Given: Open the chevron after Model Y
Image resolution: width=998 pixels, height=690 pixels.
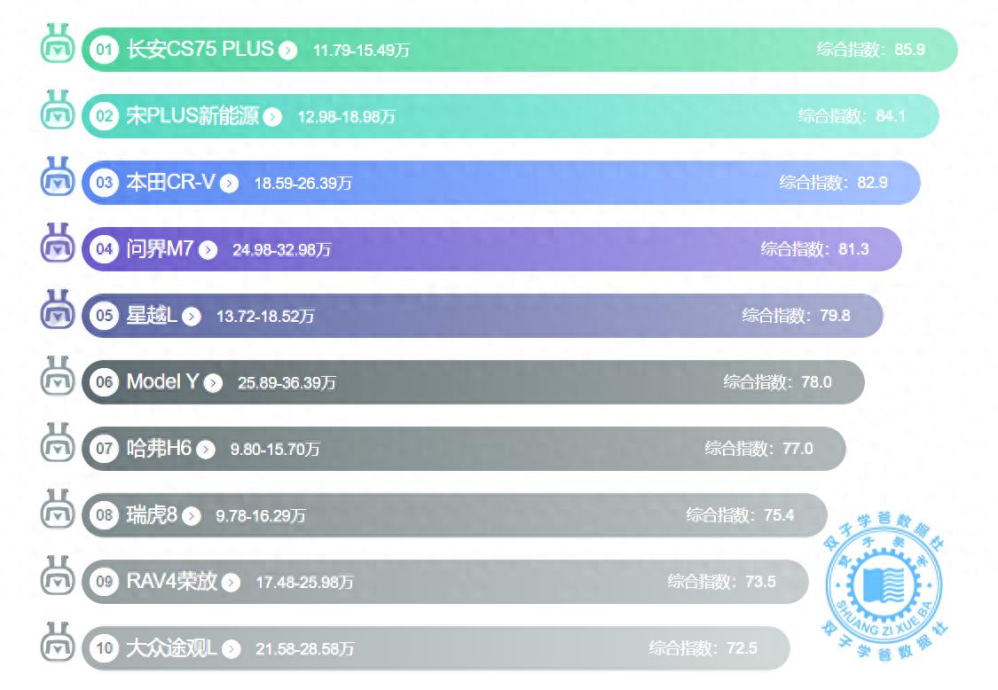Looking at the screenshot, I should point(213,383).
